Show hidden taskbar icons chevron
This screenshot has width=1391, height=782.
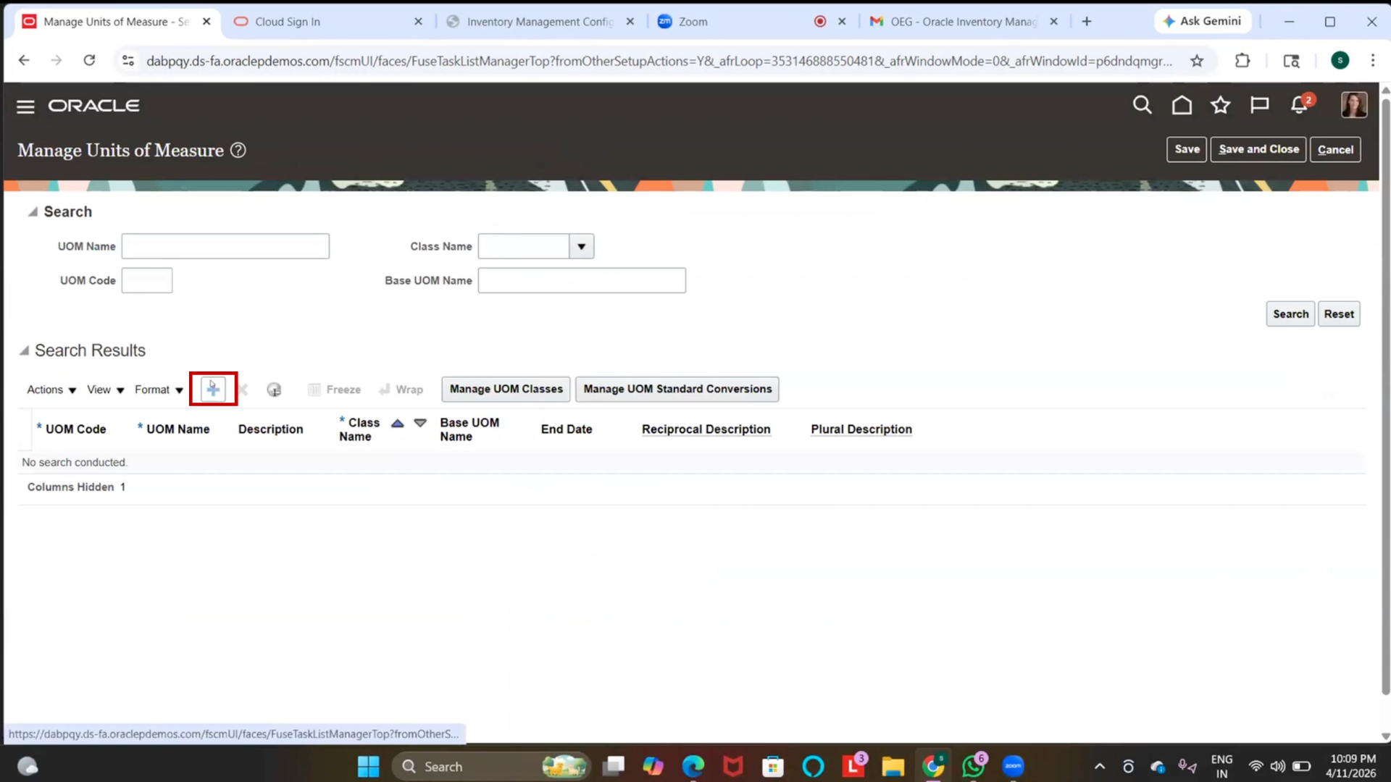pyautogui.click(x=1099, y=766)
